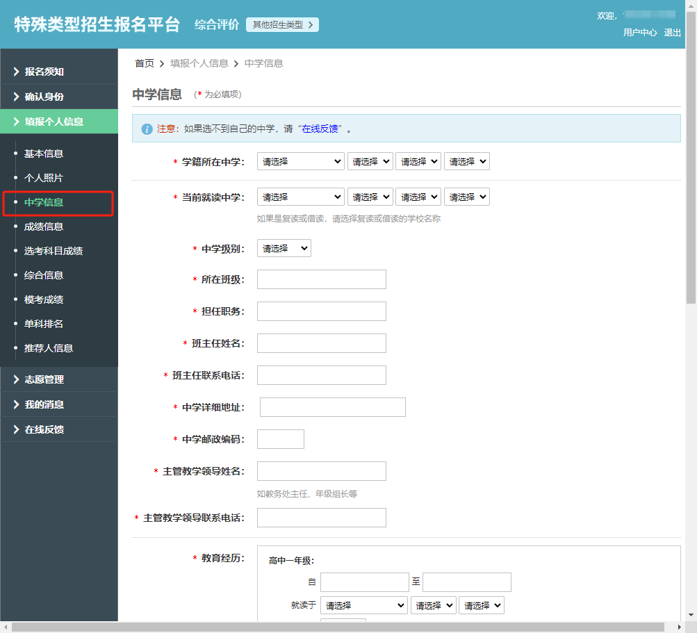Click chevron icon beside 确认身份

click(16, 97)
